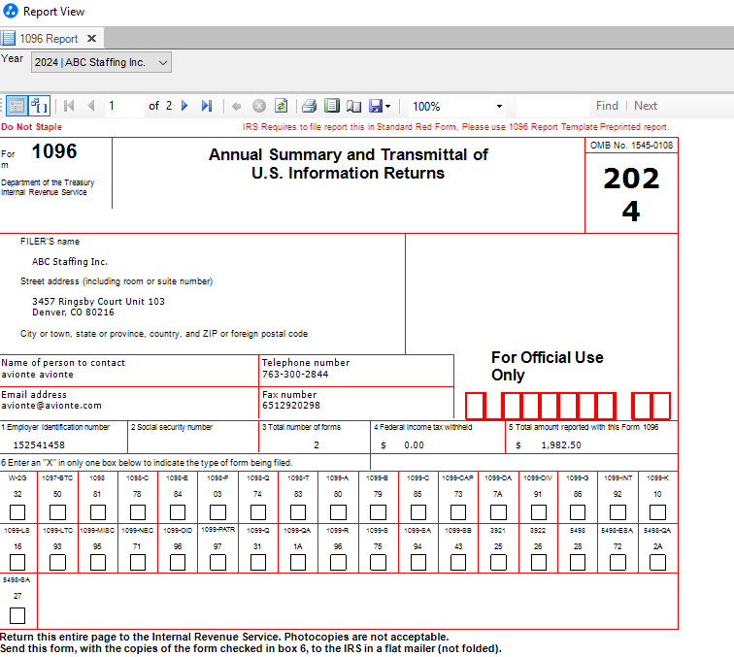Image resolution: width=734 pixels, height=657 pixels.
Task: Click the employer identification number 152541458
Action: click(39, 445)
